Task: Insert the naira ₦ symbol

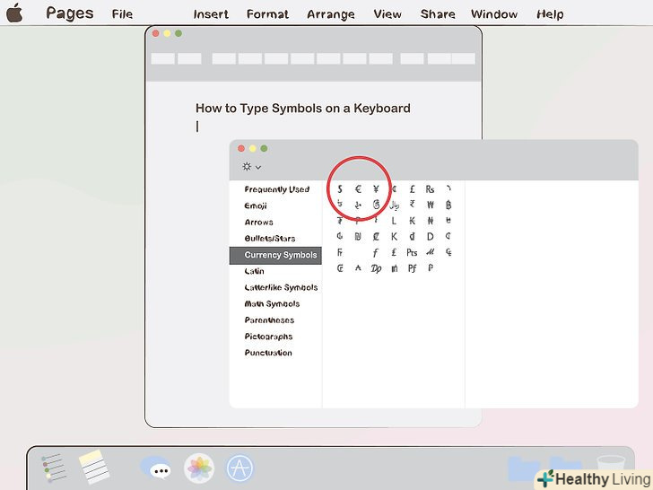Action: pyautogui.click(x=431, y=221)
